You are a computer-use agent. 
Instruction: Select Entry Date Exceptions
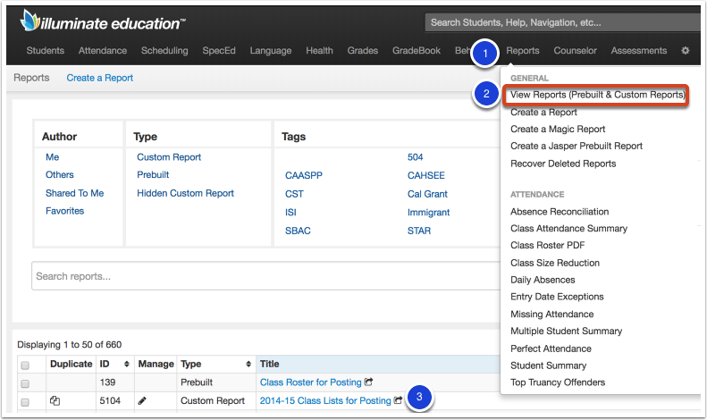coord(557,297)
